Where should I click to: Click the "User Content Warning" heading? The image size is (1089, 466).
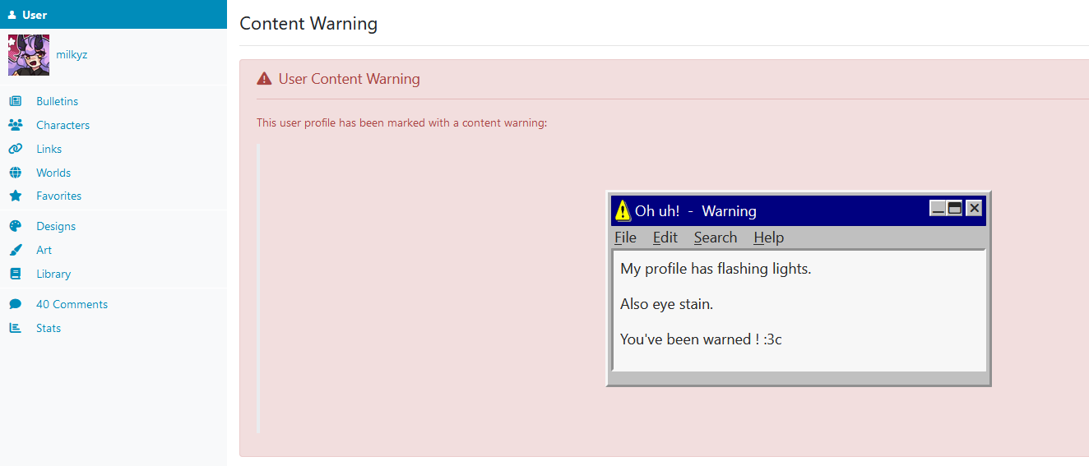point(349,79)
